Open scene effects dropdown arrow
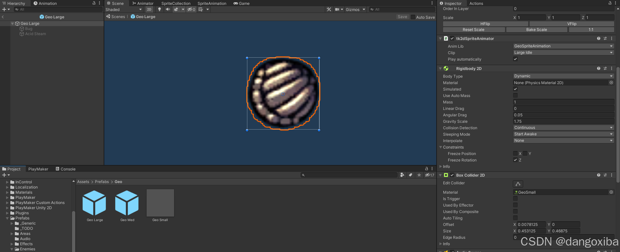620x252 pixels. coord(183,9)
